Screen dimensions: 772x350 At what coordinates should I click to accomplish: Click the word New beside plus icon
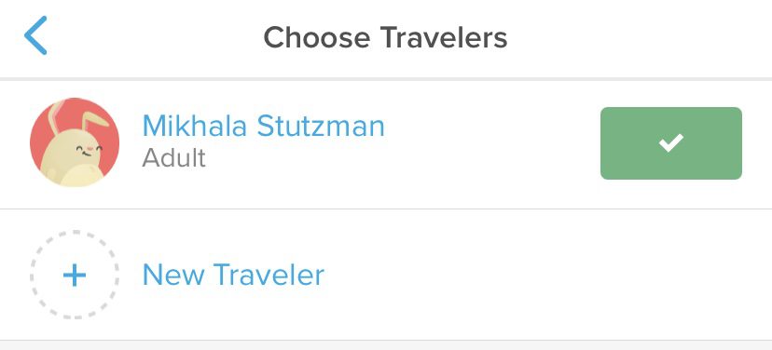point(173,275)
